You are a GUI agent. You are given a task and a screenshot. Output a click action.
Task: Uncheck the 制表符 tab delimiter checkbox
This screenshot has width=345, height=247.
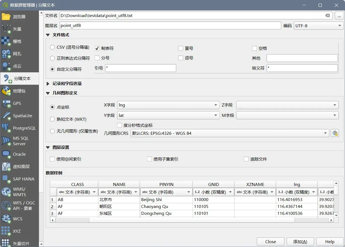pyautogui.click(x=97, y=48)
